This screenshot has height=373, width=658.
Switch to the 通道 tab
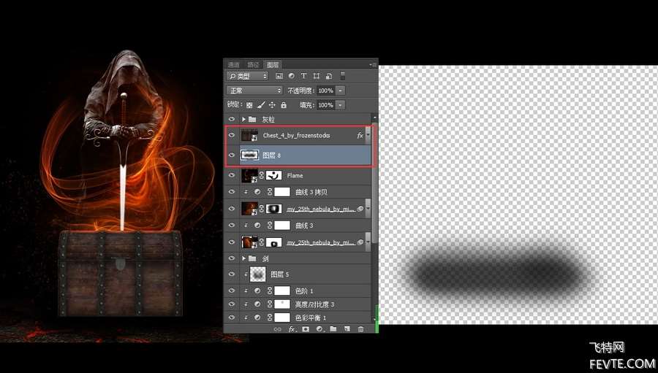coord(234,64)
